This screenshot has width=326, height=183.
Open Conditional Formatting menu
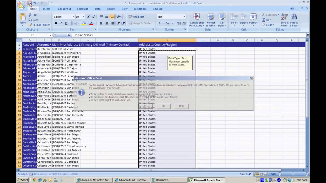click(197, 20)
